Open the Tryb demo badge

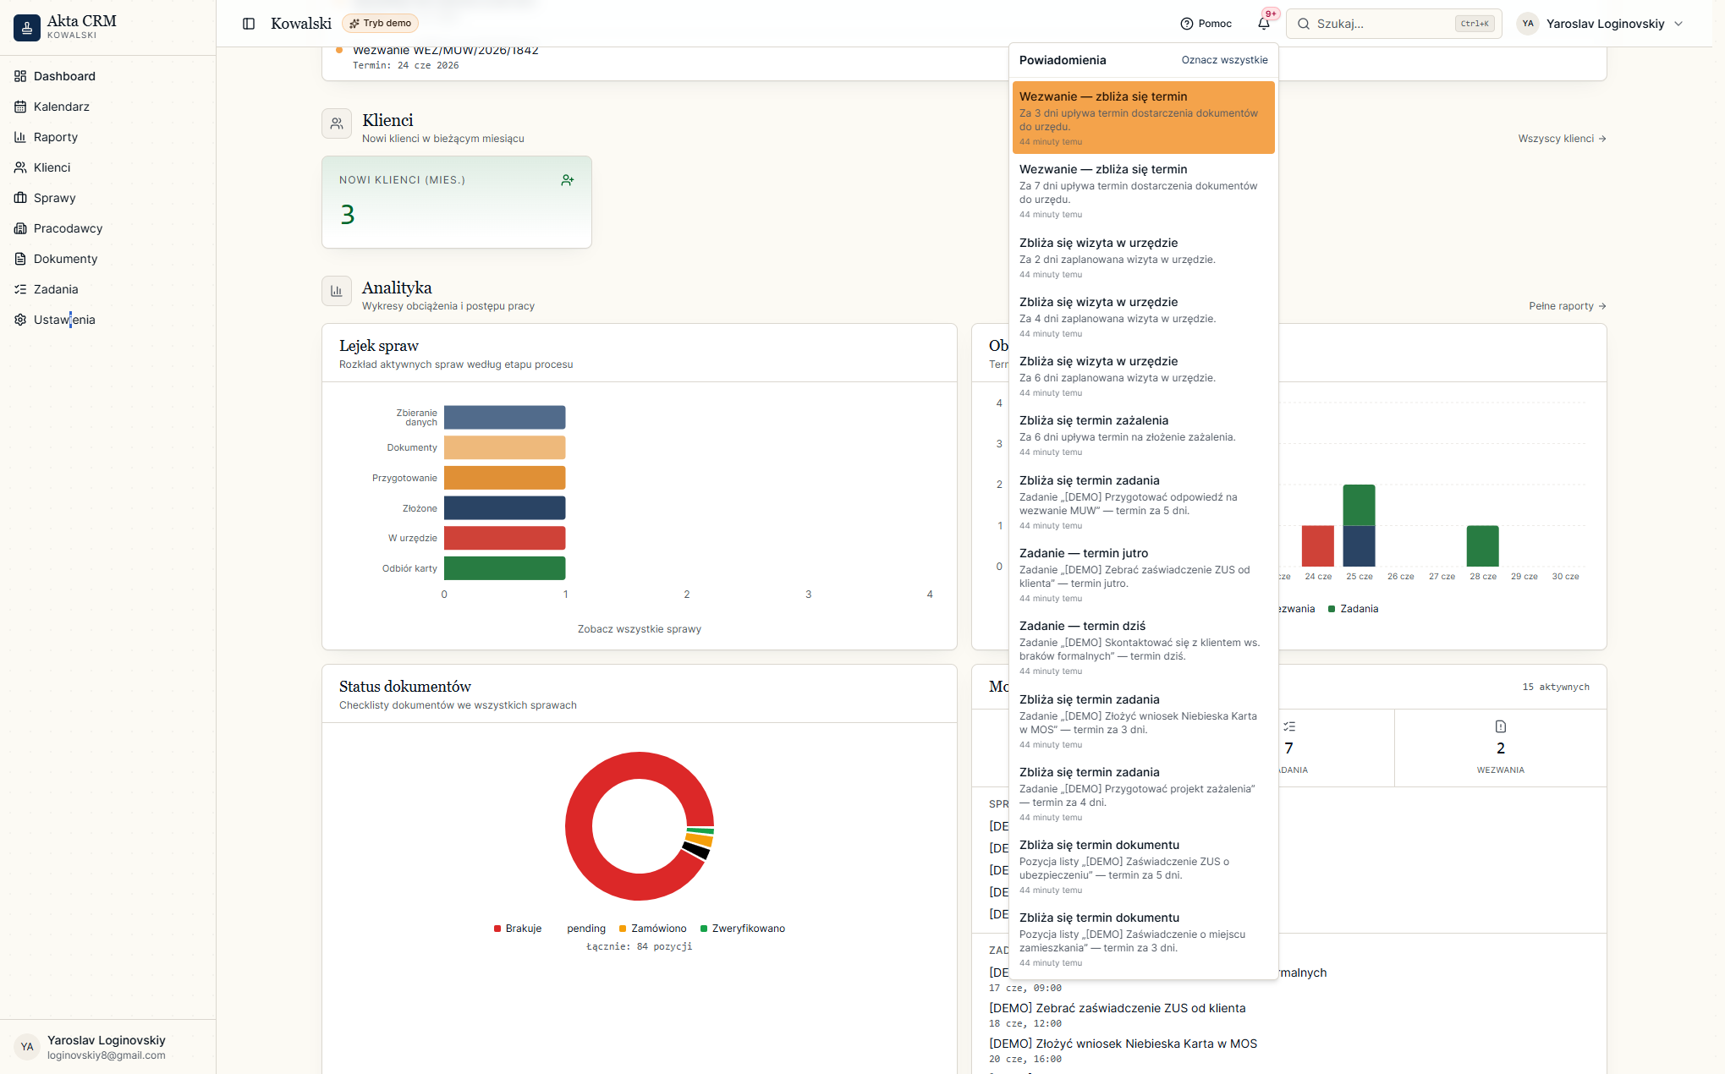(380, 24)
